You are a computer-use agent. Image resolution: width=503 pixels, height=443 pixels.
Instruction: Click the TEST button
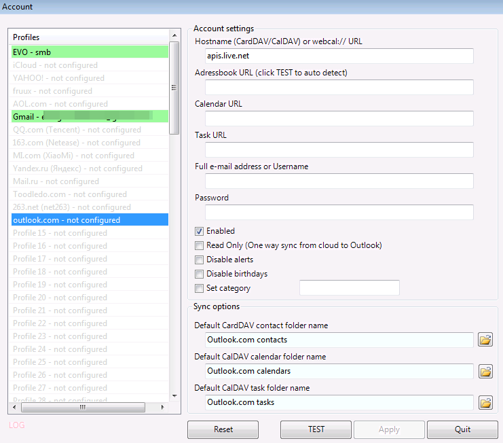click(x=316, y=429)
